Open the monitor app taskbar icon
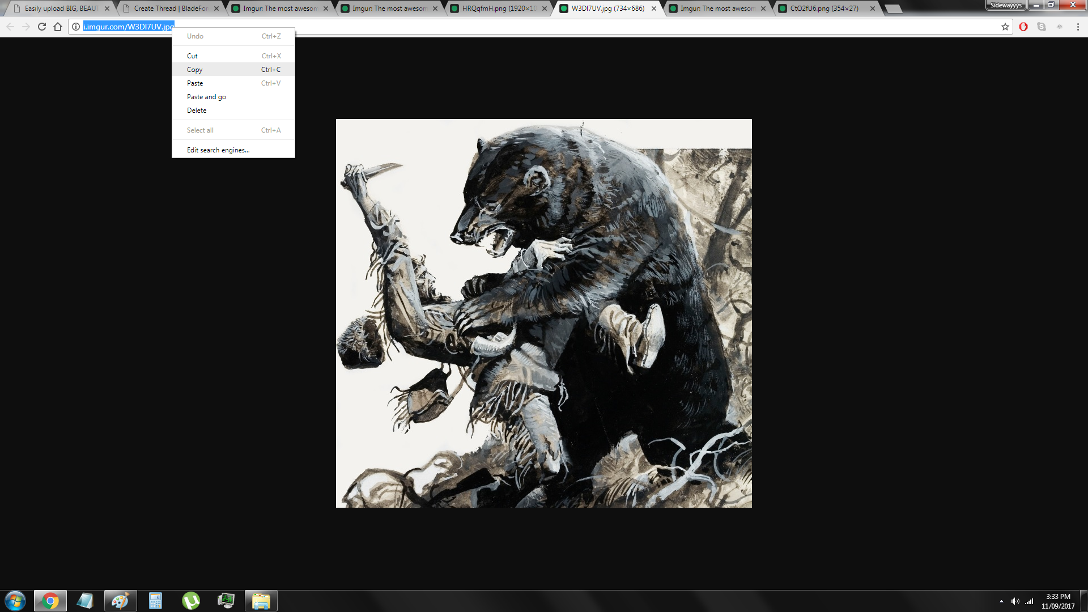The height and width of the screenshot is (612, 1088). tap(226, 601)
